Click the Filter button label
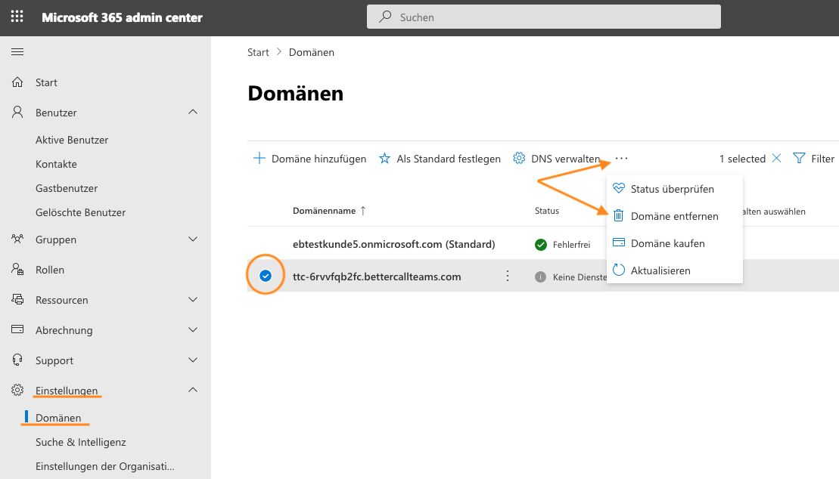 click(x=822, y=159)
